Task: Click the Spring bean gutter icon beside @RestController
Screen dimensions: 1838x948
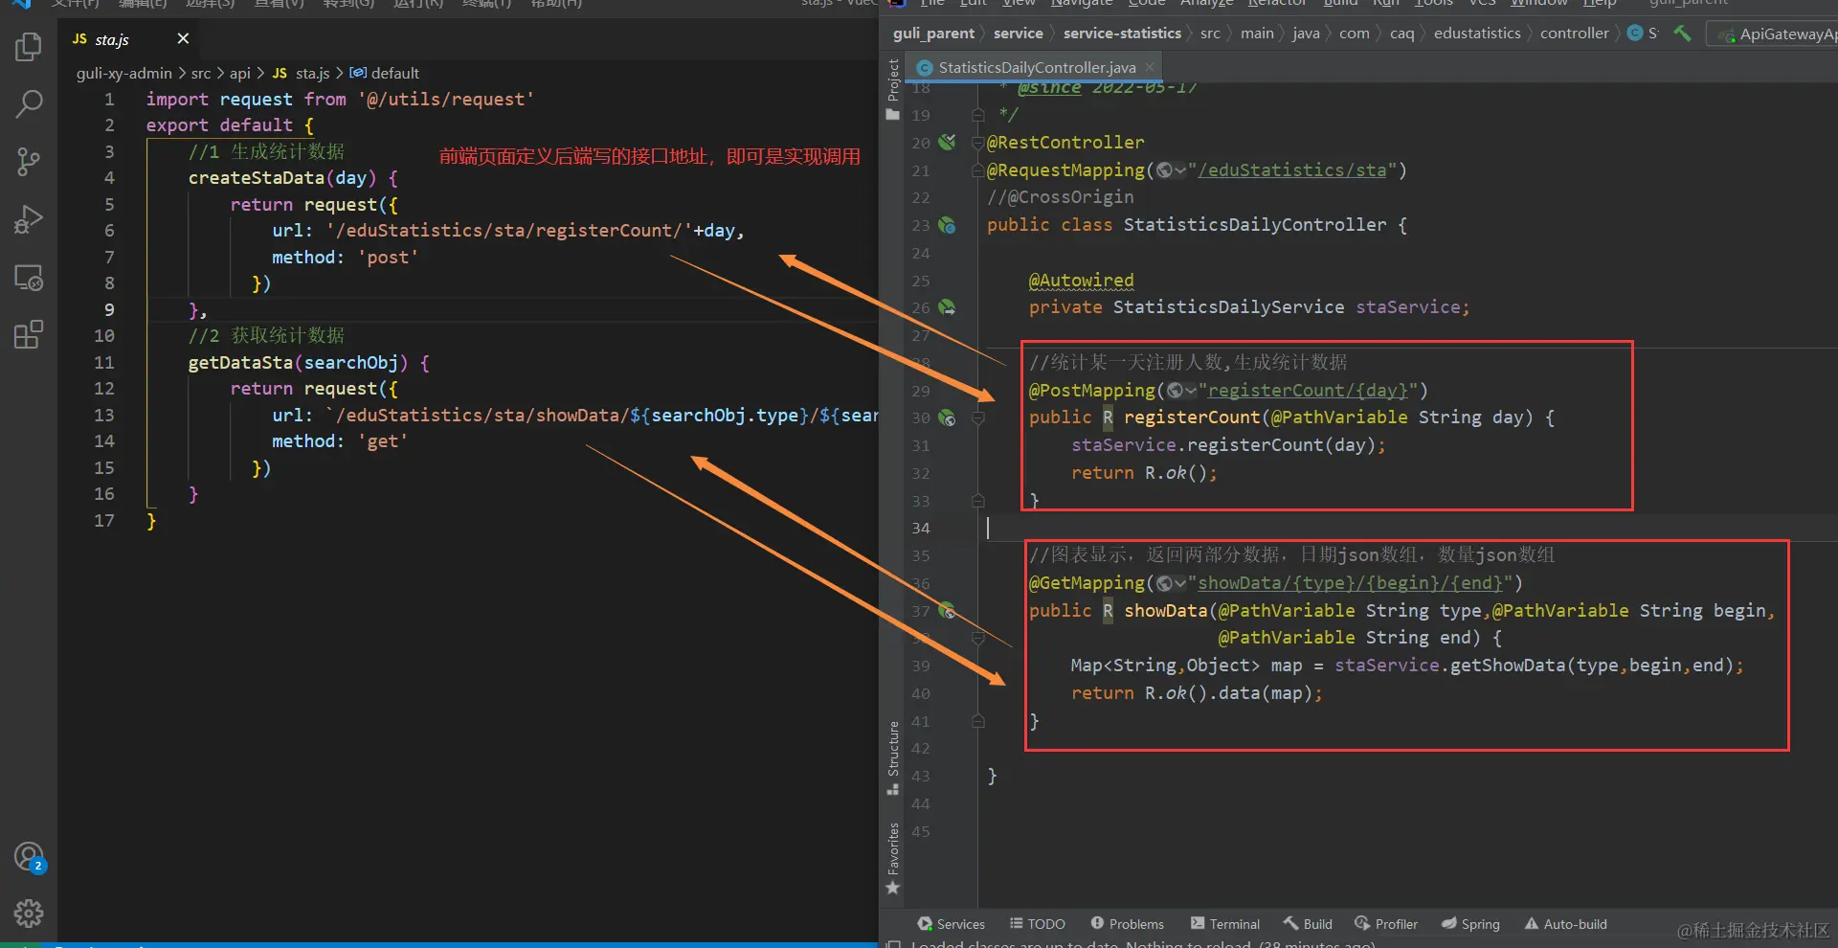Action: pos(947,142)
